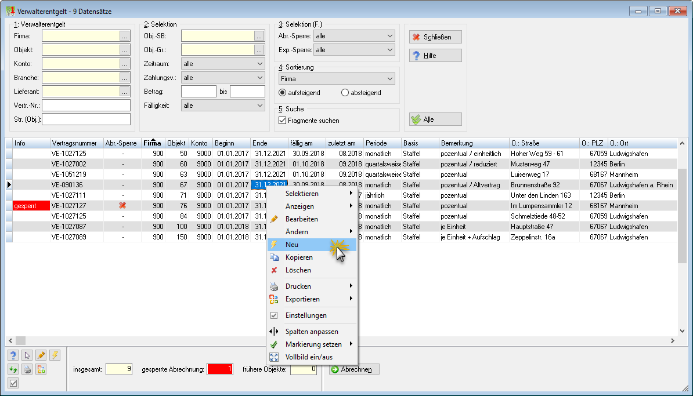Click the colored export squares toolbar icon
This screenshot has width=693, height=396.
tap(41, 369)
